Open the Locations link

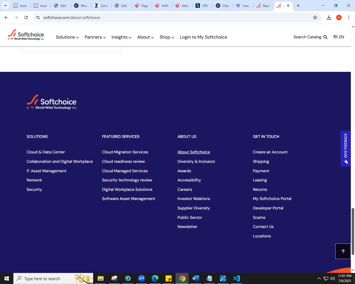262,236
